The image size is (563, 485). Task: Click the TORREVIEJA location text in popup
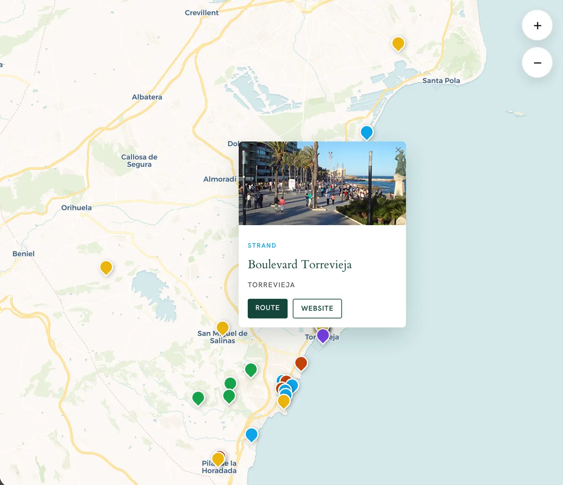point(271,285)
